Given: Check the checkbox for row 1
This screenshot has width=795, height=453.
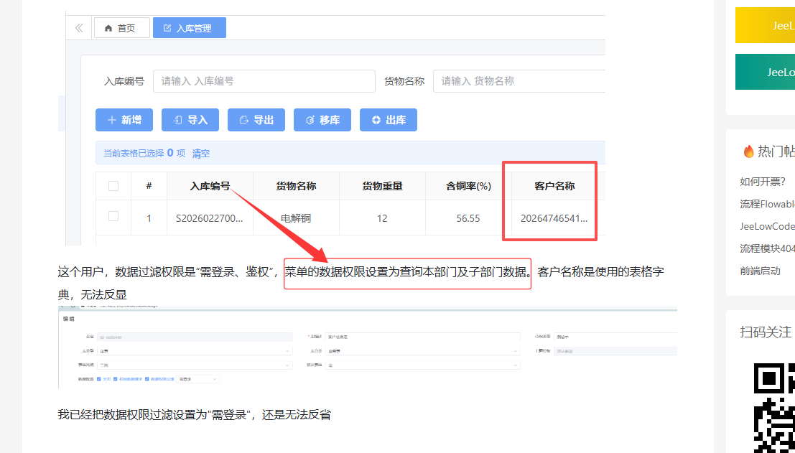Looking at the screenshot, I should click(x=113, y=216).
